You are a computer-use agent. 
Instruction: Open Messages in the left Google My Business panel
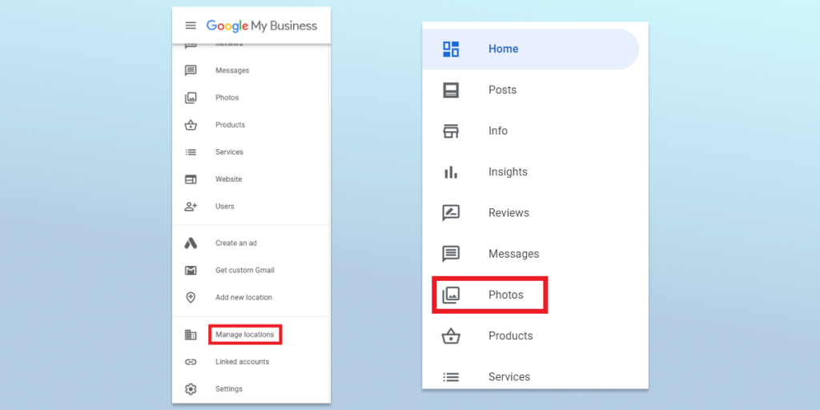(x=232, y=70)
